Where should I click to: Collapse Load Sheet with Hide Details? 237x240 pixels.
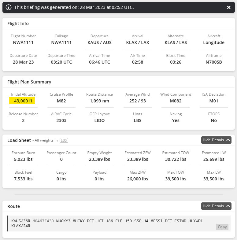coord(216,140)
